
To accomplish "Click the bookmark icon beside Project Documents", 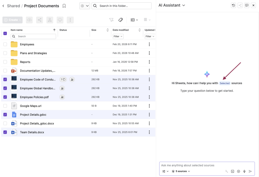I will pos(64,6).
